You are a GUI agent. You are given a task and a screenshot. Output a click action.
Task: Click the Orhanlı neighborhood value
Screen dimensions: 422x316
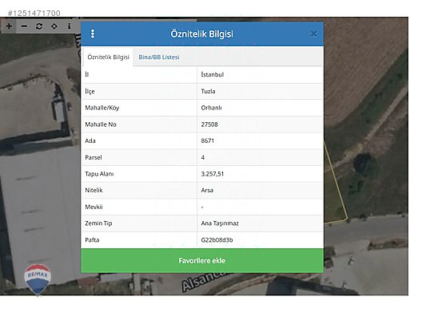coord(211,108)
